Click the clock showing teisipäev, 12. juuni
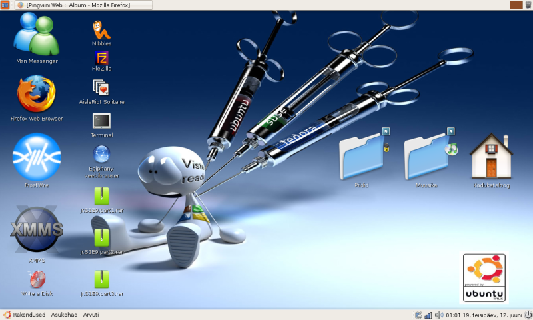Viewport: 533px width, 320px height. pos(484,315)
